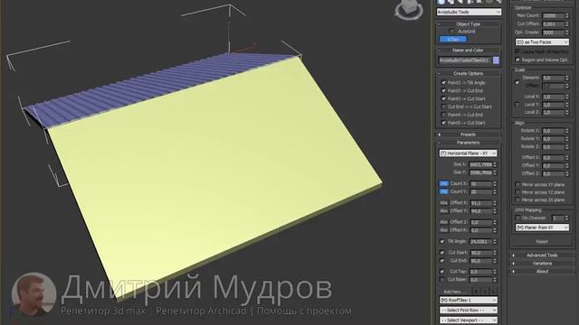Click the Local X value field
This screenshot has height=325, width=579.
[x=553, y=97]
